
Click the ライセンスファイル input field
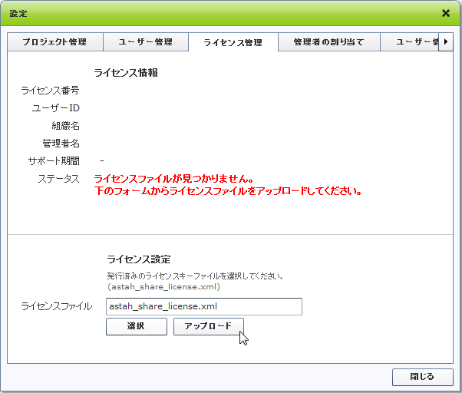click(204, 306)
